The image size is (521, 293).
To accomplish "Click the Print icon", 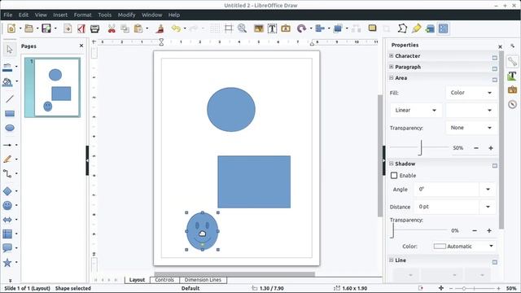I will pyautogui.click(x=94, y=28).
